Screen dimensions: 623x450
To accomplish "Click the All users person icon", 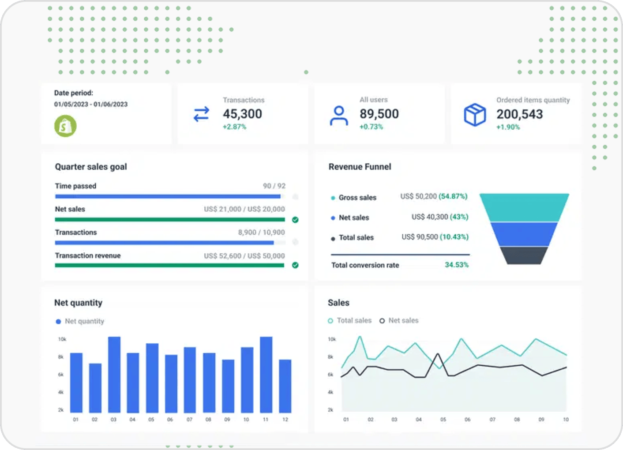I will [x=338, y=116].
